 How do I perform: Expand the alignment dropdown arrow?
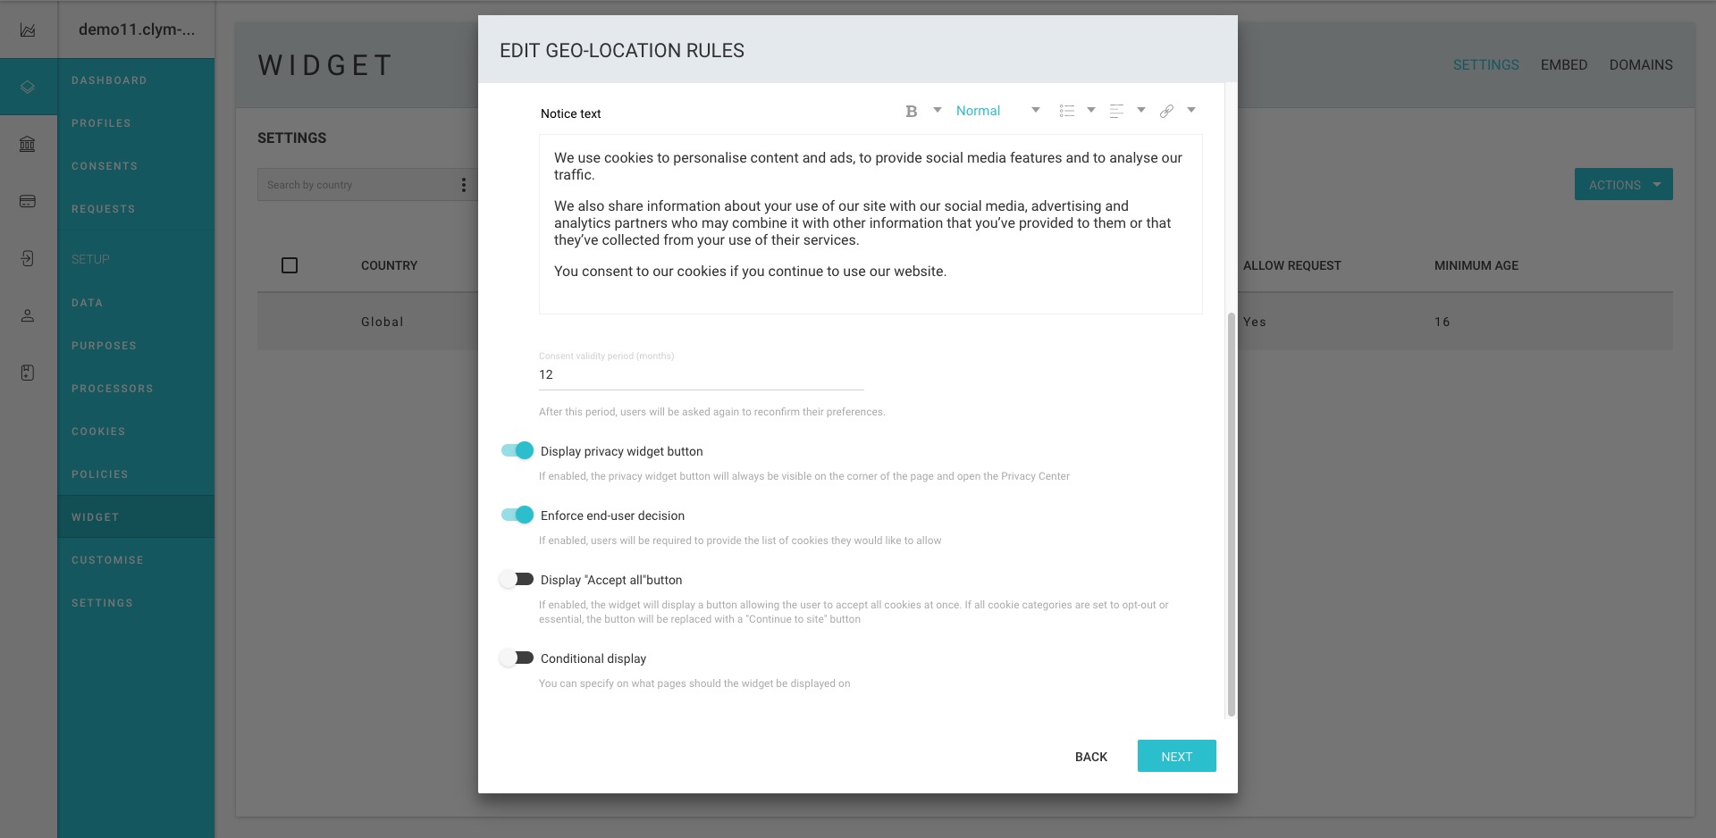(x=1141, y=110)
